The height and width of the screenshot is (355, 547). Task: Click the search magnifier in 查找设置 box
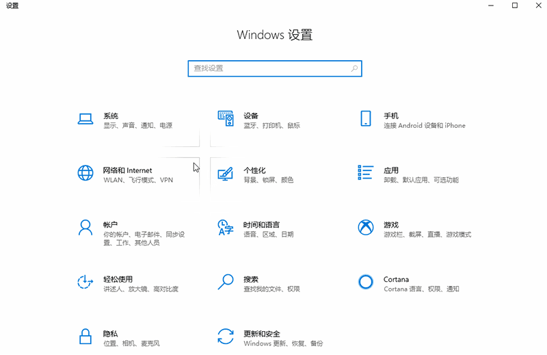click(x=354, y=68)
